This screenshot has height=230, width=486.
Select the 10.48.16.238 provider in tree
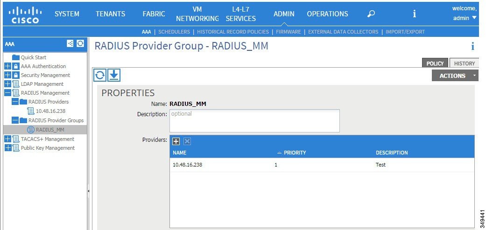(x=50, y=111)
